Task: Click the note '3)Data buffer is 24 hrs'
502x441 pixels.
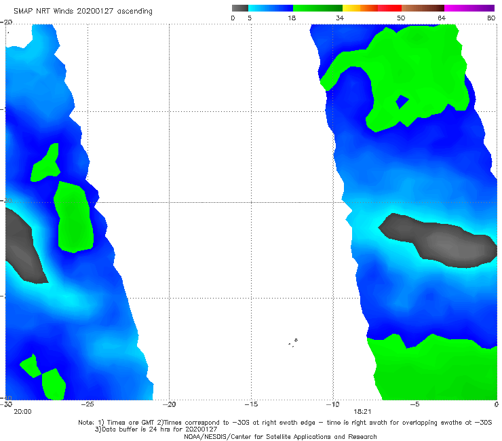Action: [156, 429]
